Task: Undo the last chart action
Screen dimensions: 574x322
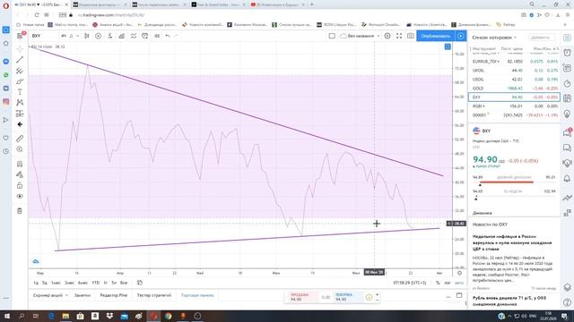Action: (x=168, y=36)
